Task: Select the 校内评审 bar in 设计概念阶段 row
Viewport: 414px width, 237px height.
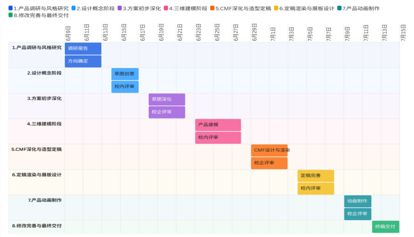Action: [x=125, y=87]
